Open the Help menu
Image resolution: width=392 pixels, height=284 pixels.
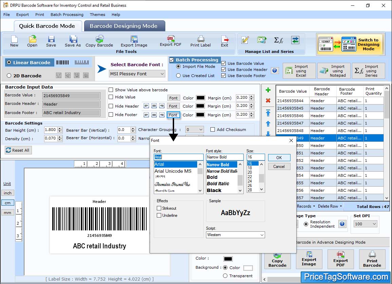[116, 15]
